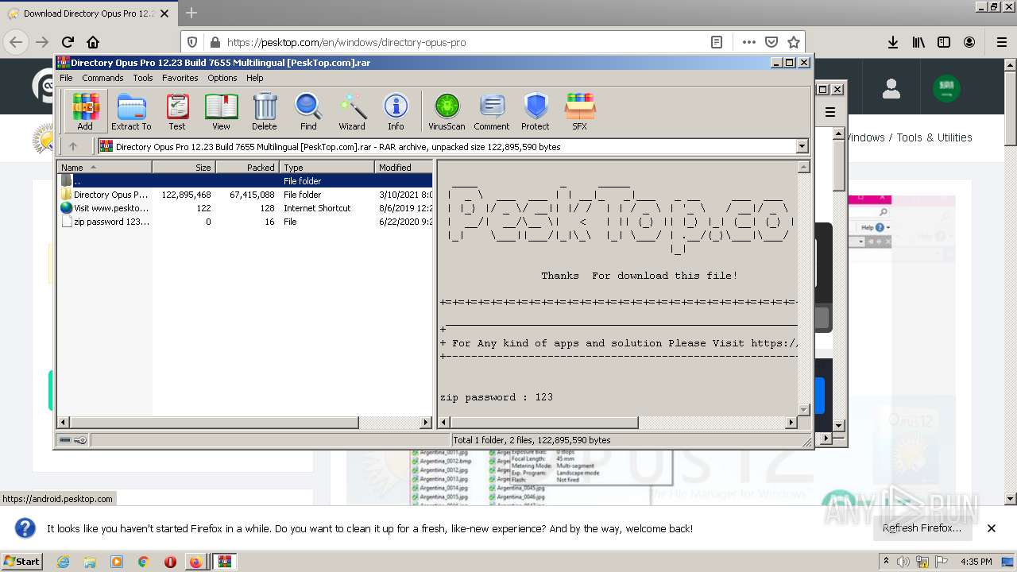Click the SFX toolbar icon
Image resolution: width=1017 pixels, height=572 pixels.
tap(580, 111)
